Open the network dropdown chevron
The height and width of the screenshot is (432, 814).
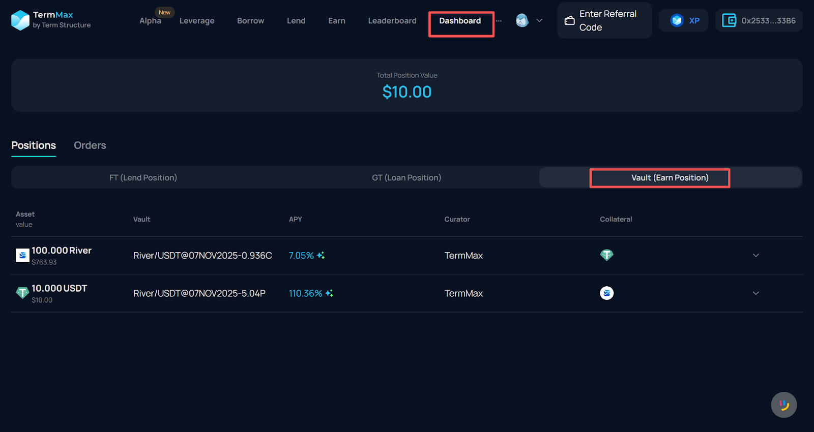point(539,21)
